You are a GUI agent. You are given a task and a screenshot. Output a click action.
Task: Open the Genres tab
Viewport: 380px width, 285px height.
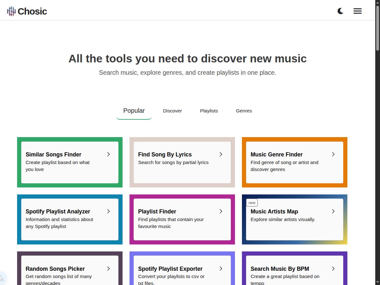[244, 111]
